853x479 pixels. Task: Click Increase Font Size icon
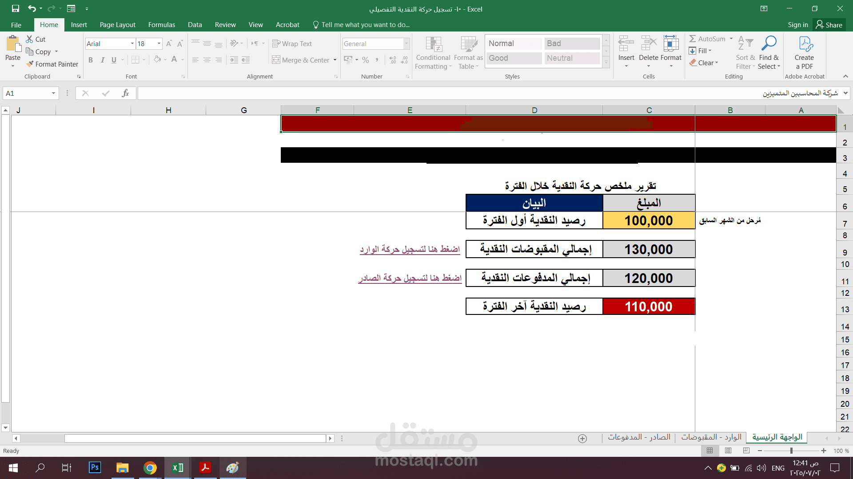click(169, 43)
